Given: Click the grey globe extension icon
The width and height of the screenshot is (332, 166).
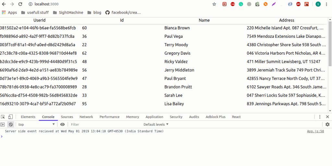Looking at the screenshot, I should pyautogui.click(x=249, y=4).
